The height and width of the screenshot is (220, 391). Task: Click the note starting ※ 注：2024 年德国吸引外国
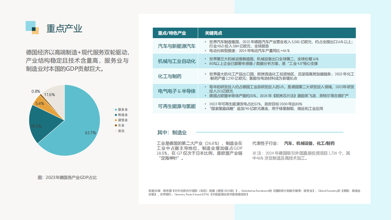click(x=301, y=156)
